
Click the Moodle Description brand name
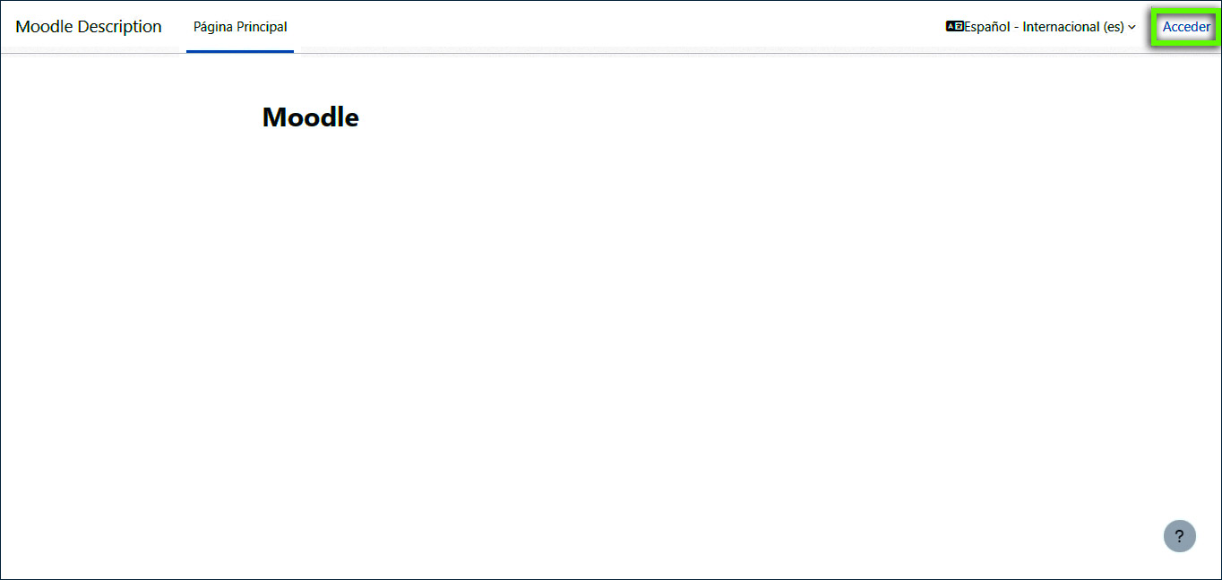point(89,27)
